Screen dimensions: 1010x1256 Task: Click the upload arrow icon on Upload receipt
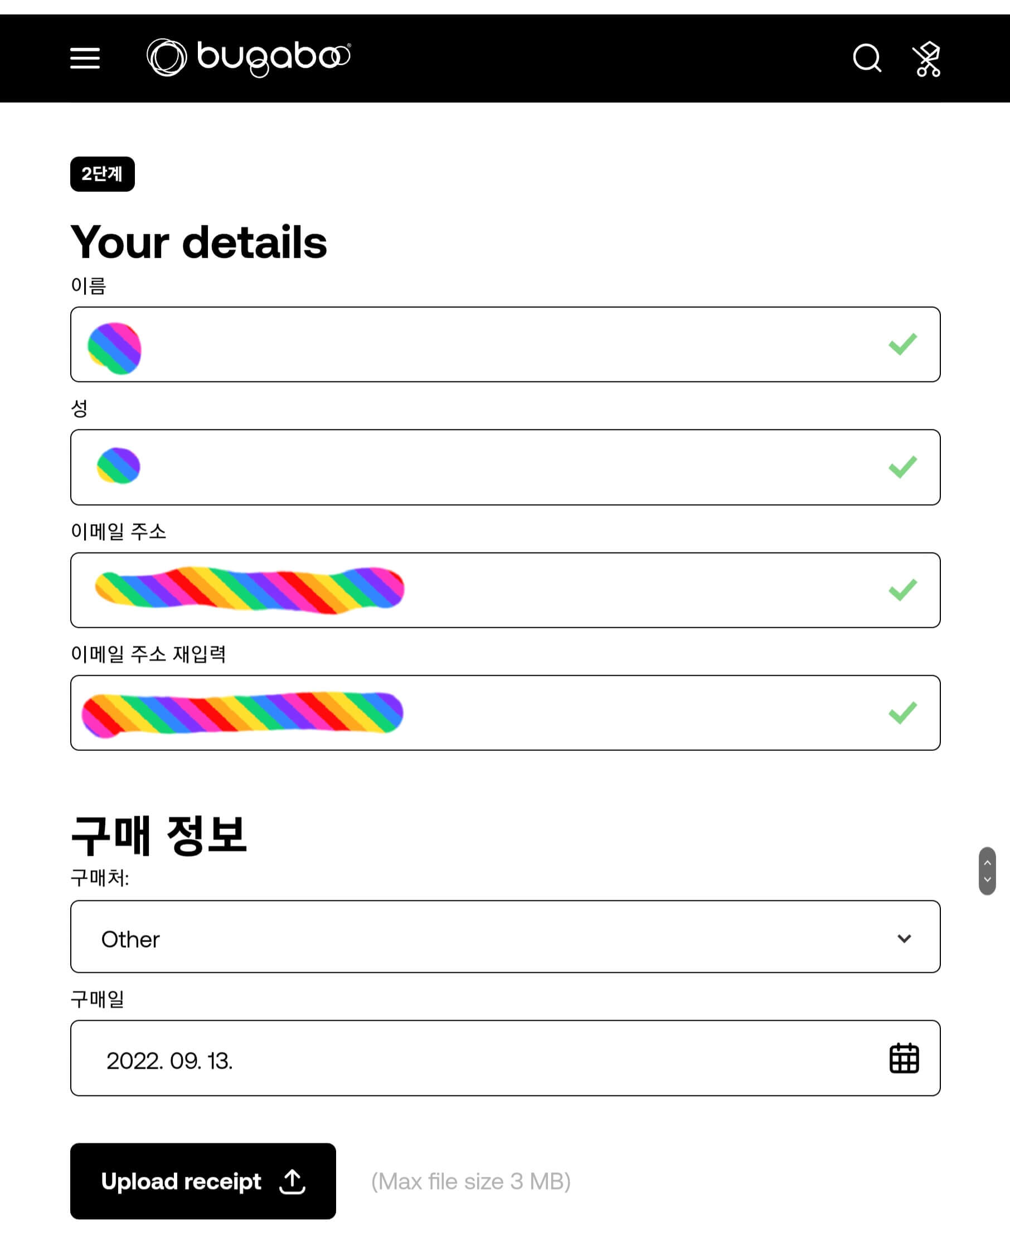coord(294,1182)
